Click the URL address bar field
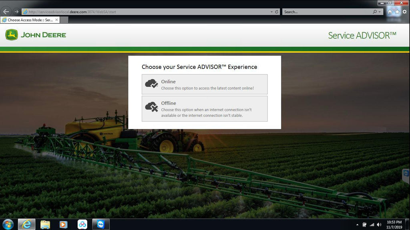The image size is (410, 230). [x=144, y=12]
